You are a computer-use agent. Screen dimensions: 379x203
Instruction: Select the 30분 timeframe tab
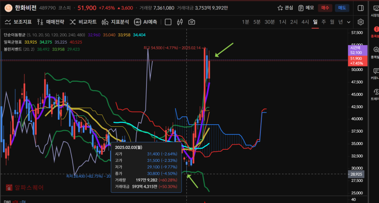click(x=270, y=22)
